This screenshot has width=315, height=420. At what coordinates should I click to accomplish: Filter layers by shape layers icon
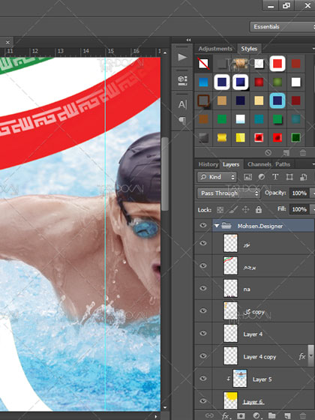point(289,177)
